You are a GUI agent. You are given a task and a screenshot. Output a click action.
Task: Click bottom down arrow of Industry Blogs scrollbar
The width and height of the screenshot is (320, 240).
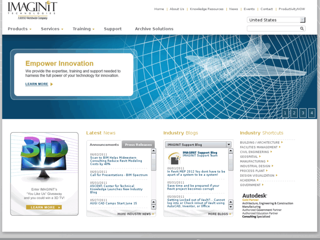(231, 207)
